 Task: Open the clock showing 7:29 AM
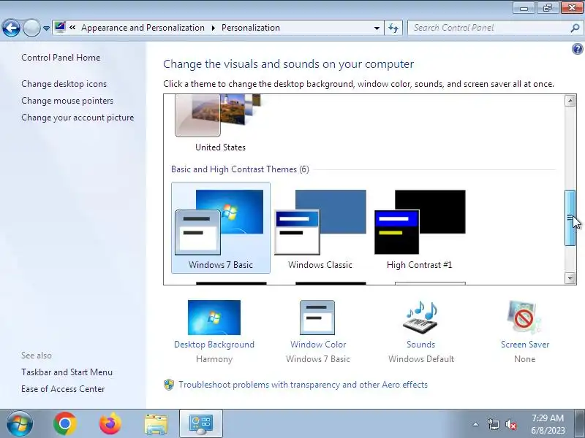pos(548,424)
